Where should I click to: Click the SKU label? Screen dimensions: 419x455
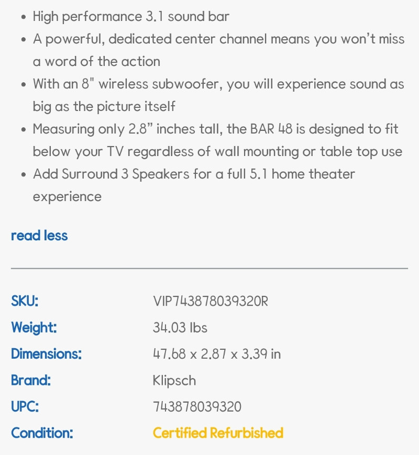(25, 301)
